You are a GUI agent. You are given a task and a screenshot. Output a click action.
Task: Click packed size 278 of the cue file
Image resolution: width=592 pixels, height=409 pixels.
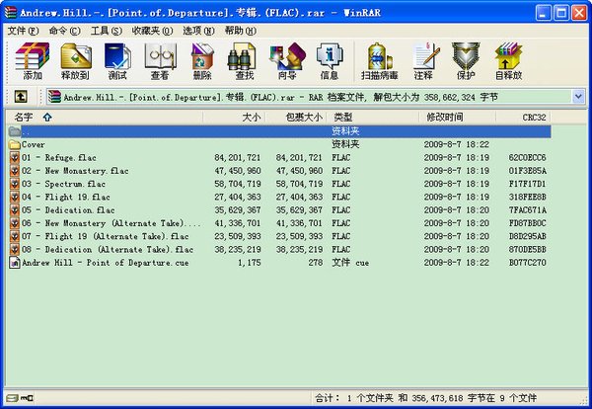pos(316,263)
